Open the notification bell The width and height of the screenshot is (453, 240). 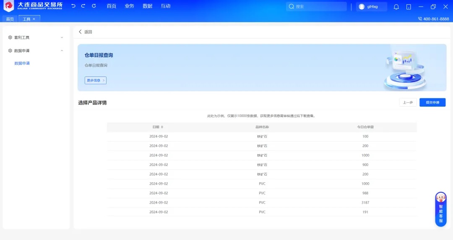(x=396, y=7)
